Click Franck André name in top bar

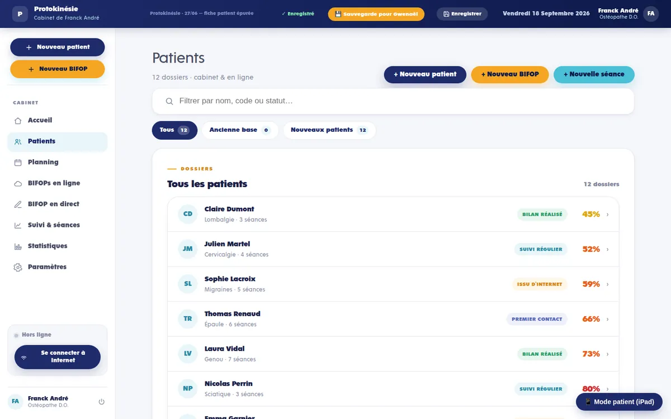tap(618, 11)
